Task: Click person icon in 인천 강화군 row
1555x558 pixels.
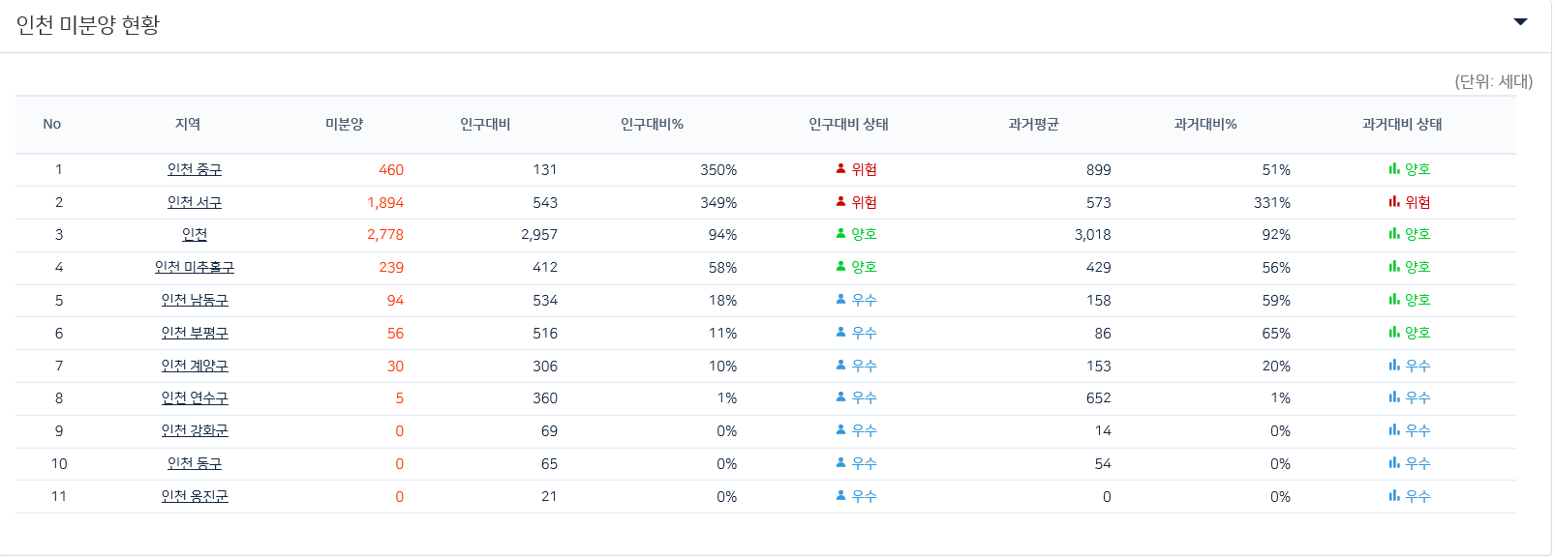Action: point(840,429)
